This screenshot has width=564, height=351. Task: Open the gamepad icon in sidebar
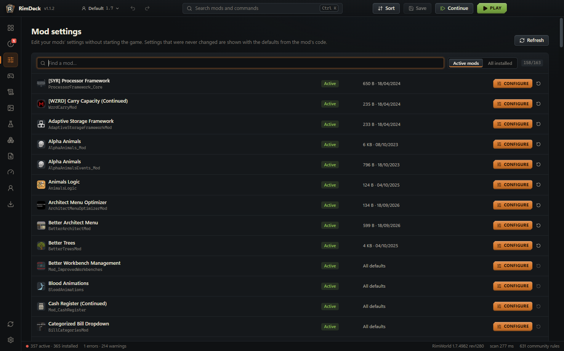pos(11,76)
